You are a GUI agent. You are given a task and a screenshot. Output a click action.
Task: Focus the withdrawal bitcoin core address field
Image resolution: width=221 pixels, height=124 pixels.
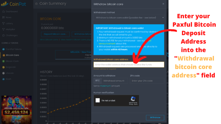click(129, 65)
